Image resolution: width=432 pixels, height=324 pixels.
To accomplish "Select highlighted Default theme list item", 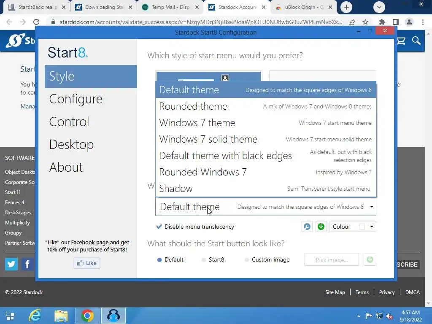I will click(x=266, y=90).
